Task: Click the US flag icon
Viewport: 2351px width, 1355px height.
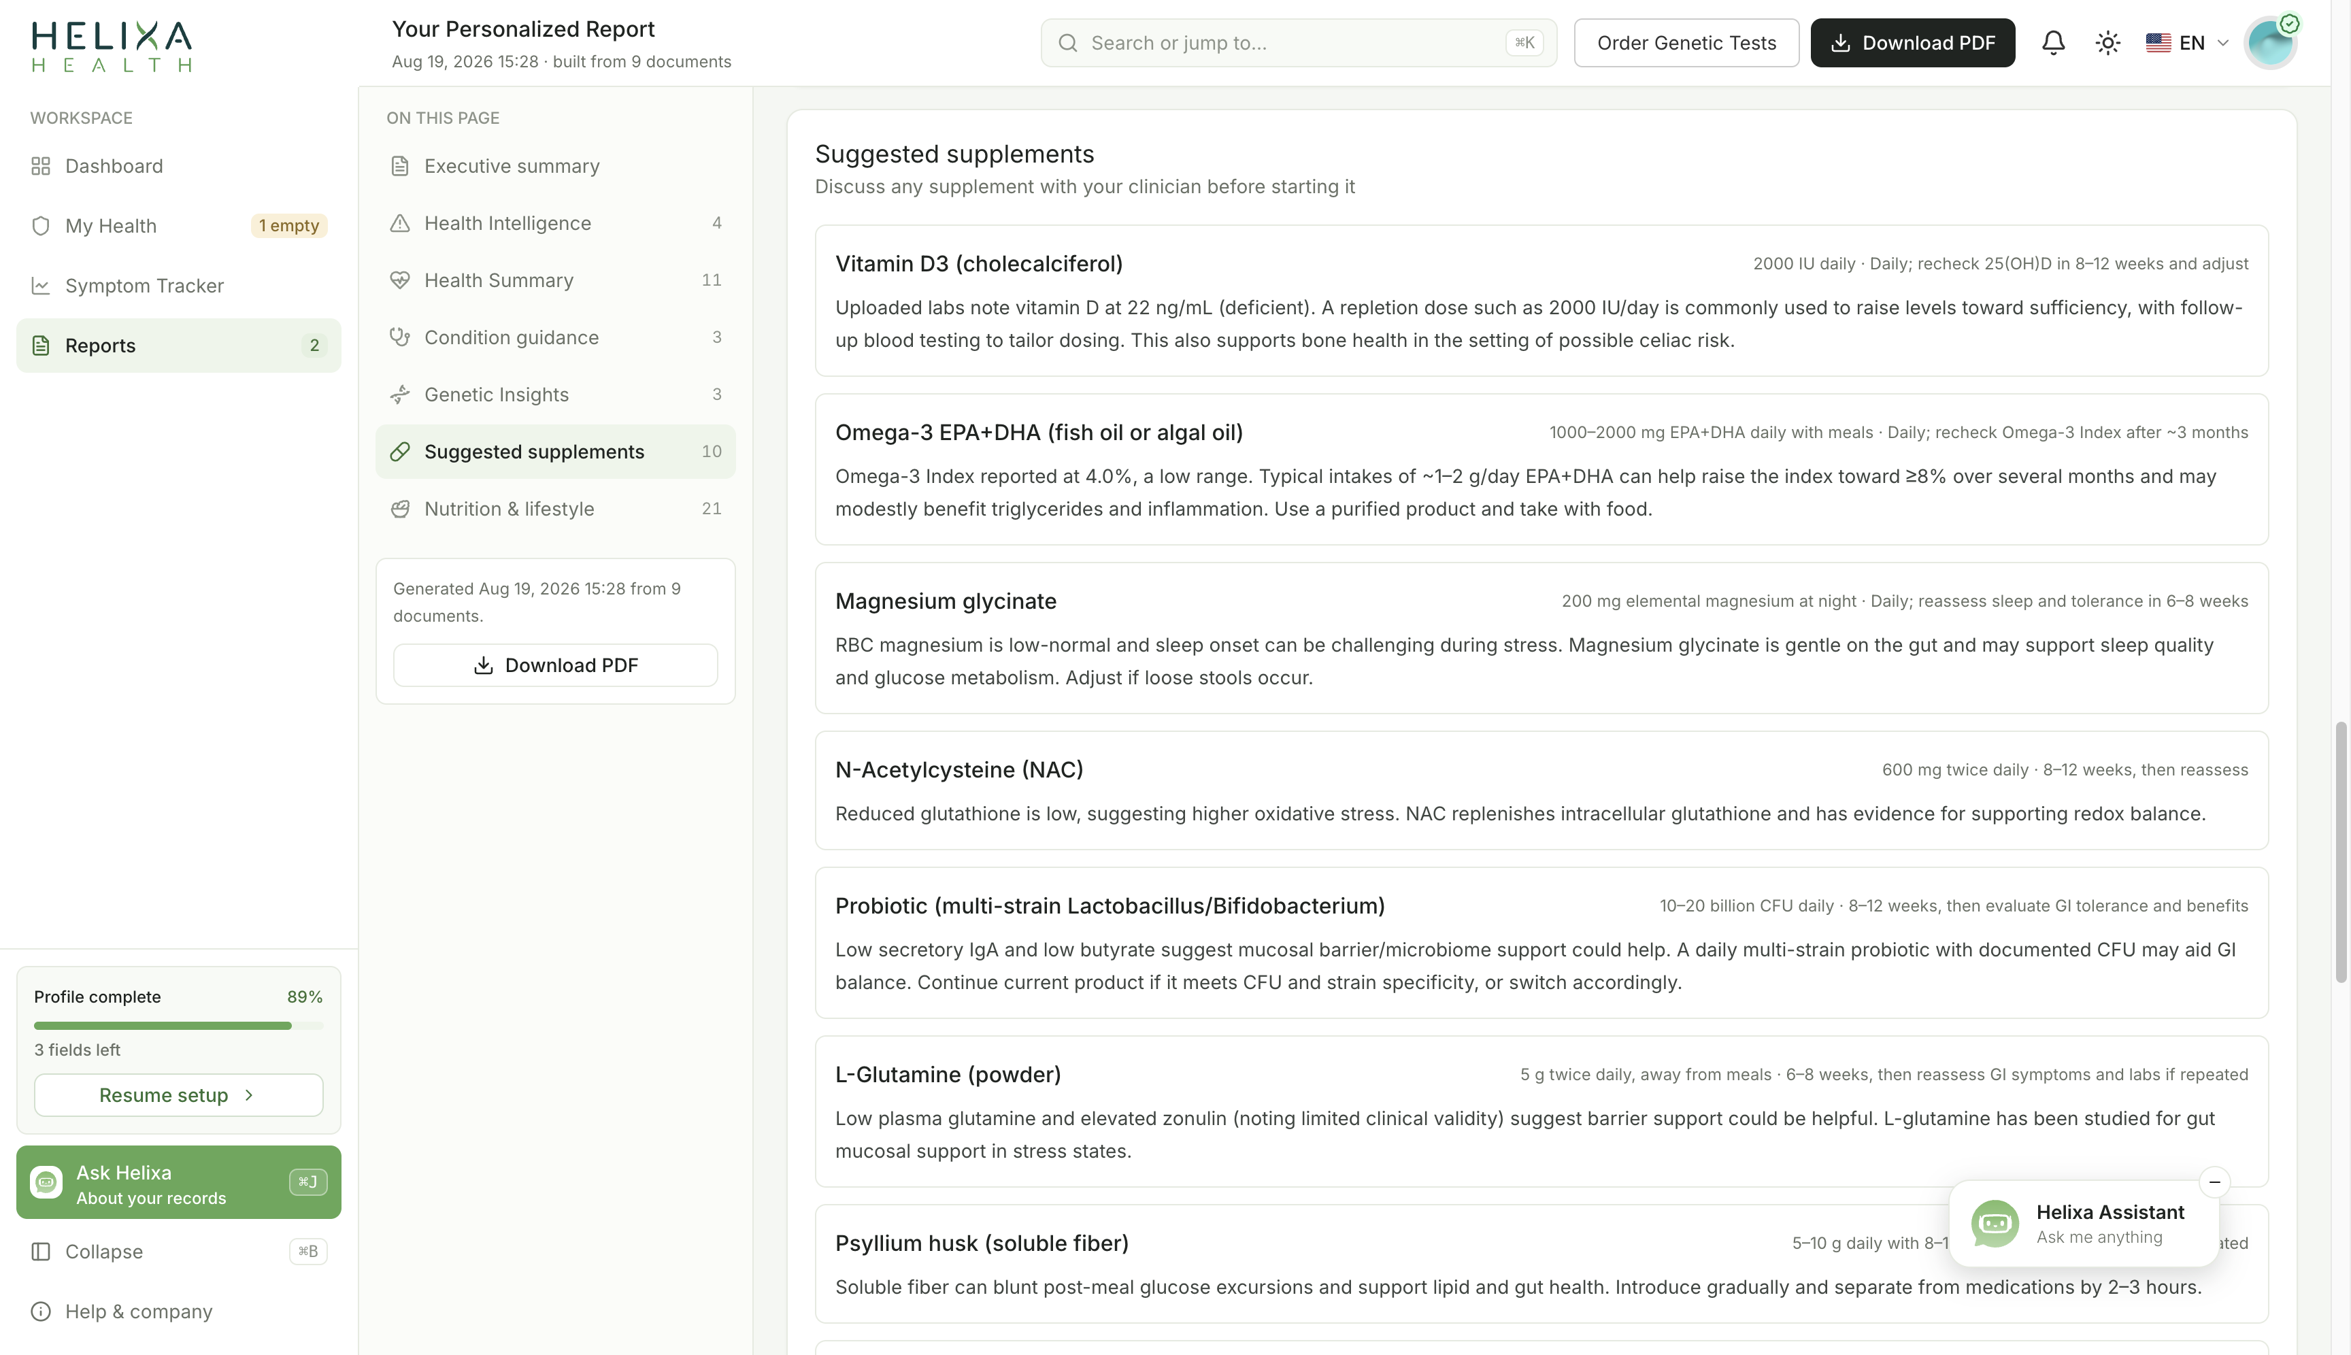Action: [x=2158, y=43]
